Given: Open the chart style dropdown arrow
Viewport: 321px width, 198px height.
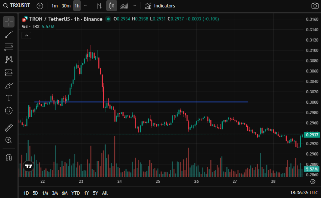Looking at the screenshot, I should click(134, 6).
